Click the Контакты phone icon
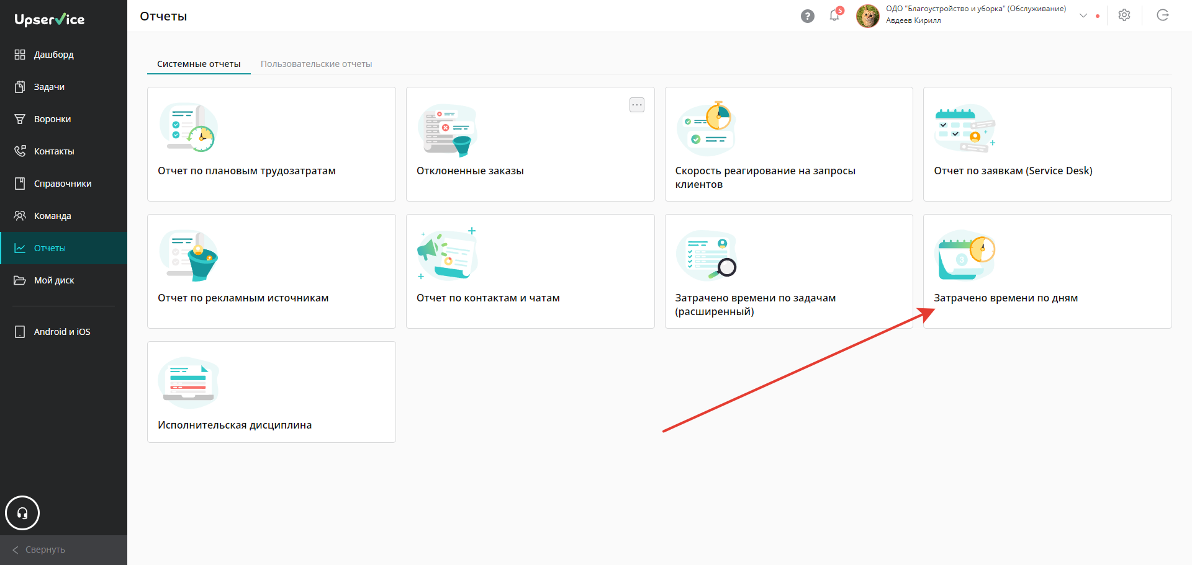 coord(20,151)
